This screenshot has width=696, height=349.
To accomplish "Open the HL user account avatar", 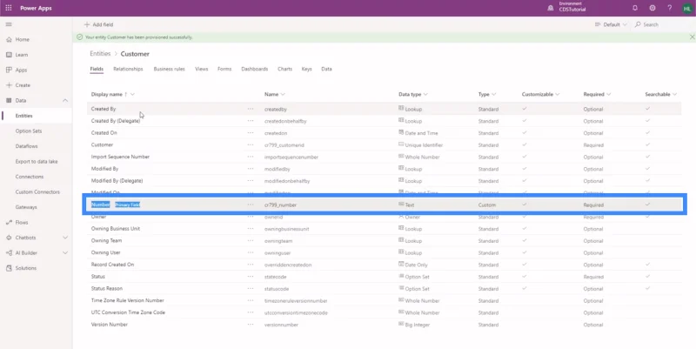I will [x=687, y=8].
